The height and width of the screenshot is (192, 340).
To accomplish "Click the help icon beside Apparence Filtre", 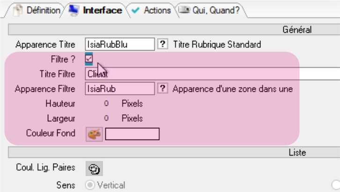I will [163, 89].
